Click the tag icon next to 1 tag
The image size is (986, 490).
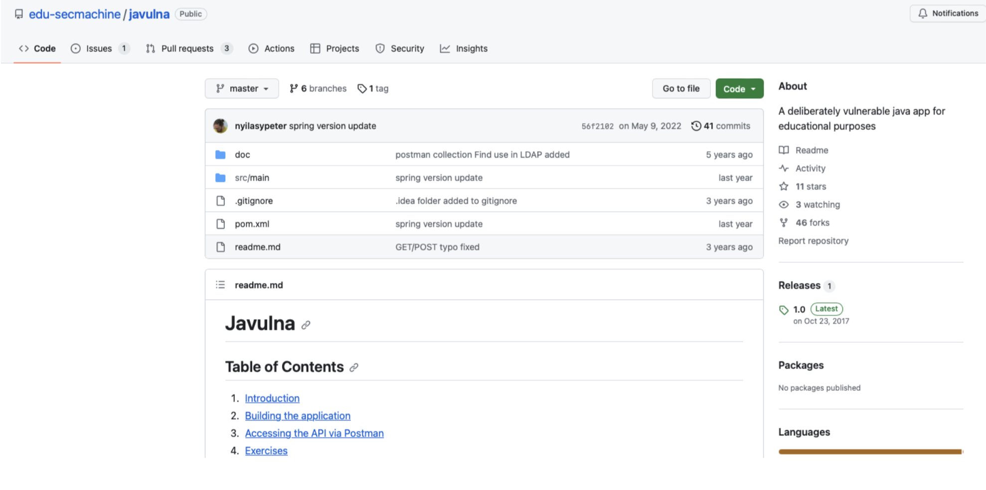click(x=362, y=89)
